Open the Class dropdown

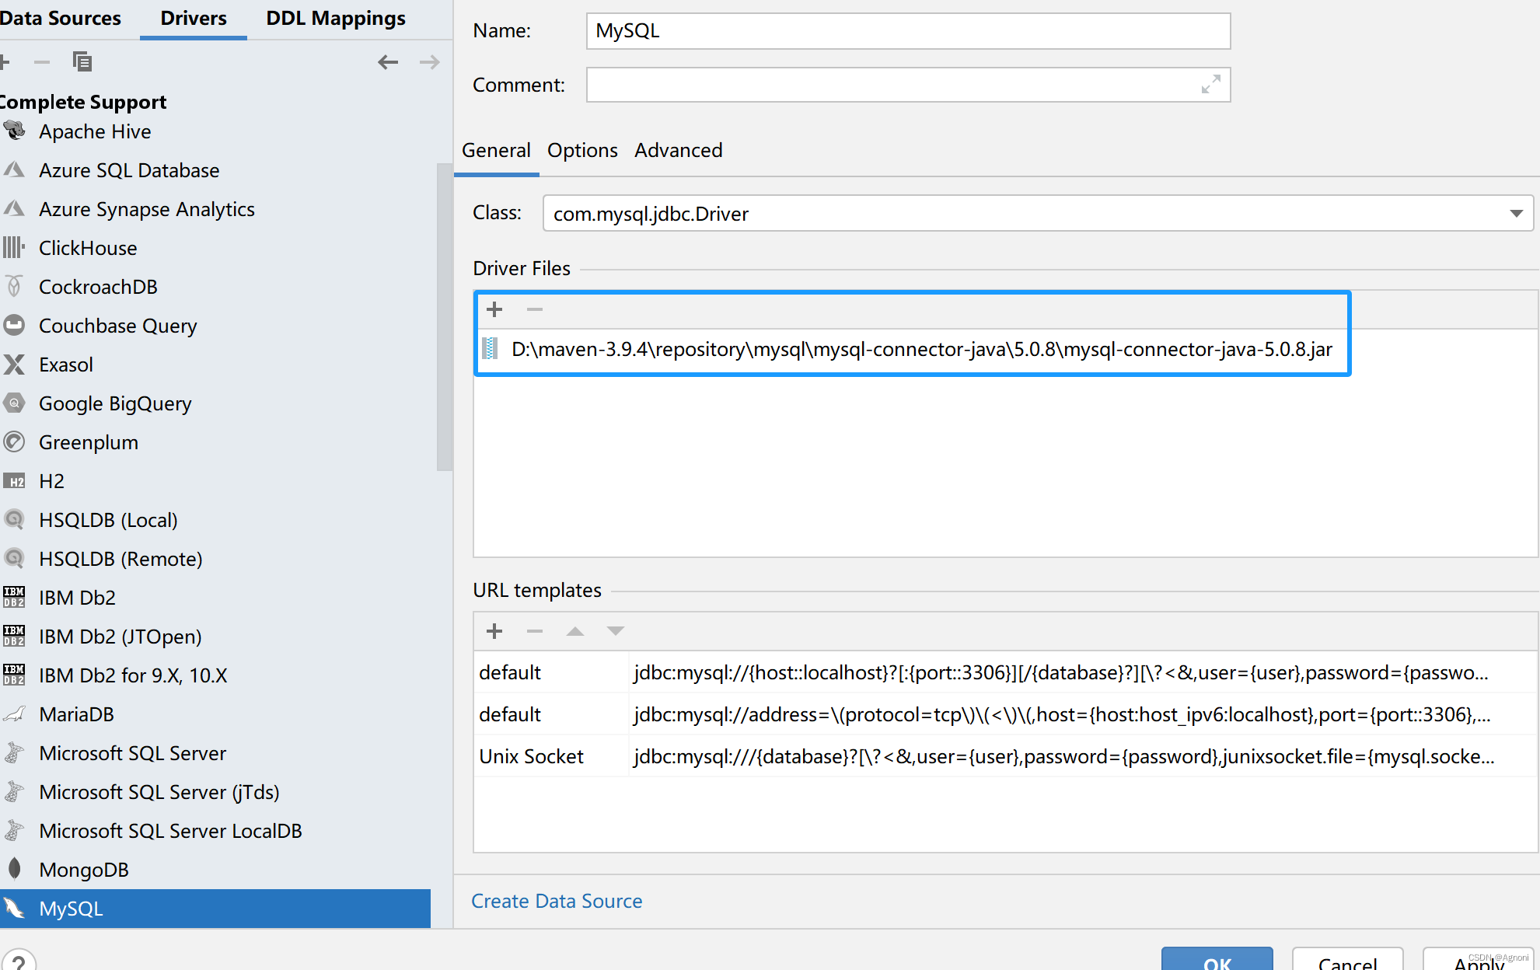click(x=1515, y=213)
